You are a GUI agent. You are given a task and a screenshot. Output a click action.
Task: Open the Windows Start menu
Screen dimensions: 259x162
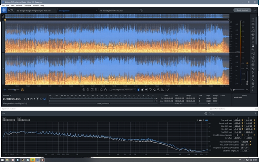3,160
